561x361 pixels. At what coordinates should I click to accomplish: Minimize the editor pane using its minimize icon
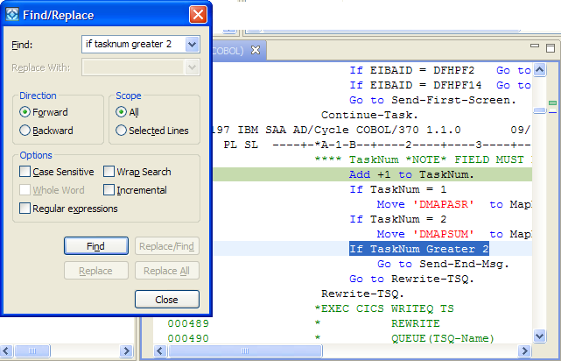pyautogui.click(x=535, y=46)
